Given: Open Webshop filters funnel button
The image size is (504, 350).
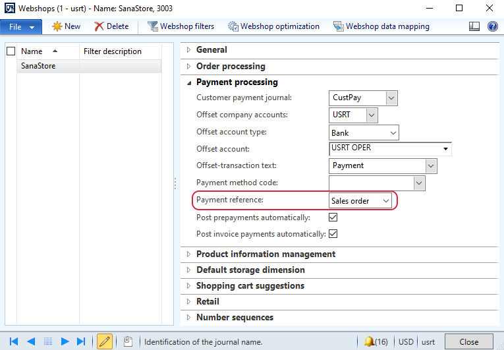Looking at the screenshot, I should tap(181, 26).
